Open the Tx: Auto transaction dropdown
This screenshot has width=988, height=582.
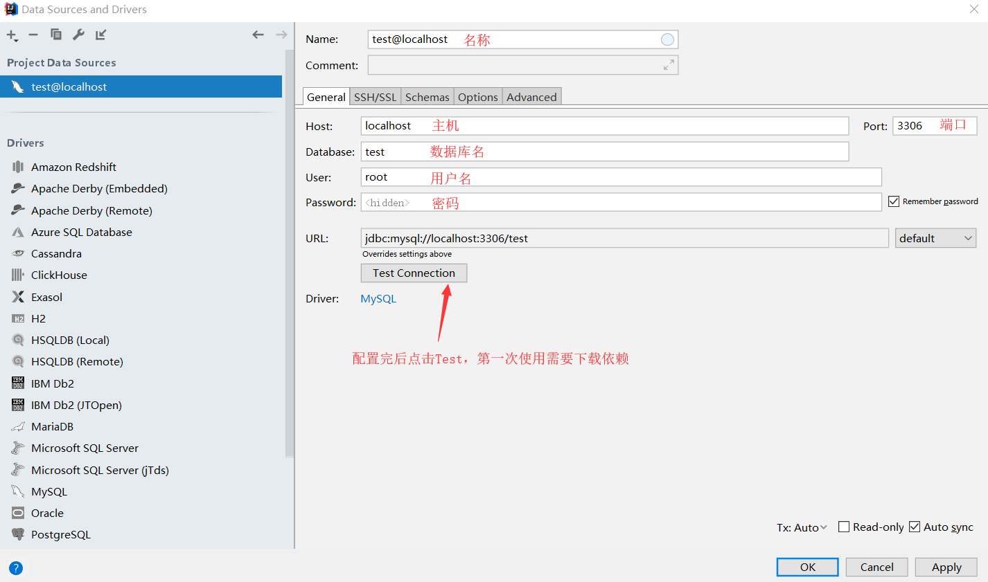point(802,527)
